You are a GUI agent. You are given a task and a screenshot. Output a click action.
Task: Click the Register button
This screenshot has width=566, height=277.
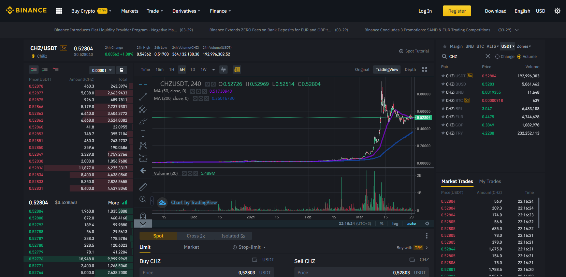tap(457, 11)
